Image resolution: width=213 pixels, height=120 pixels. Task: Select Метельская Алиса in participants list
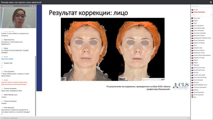pyautogui.click(x=199, y=68)
